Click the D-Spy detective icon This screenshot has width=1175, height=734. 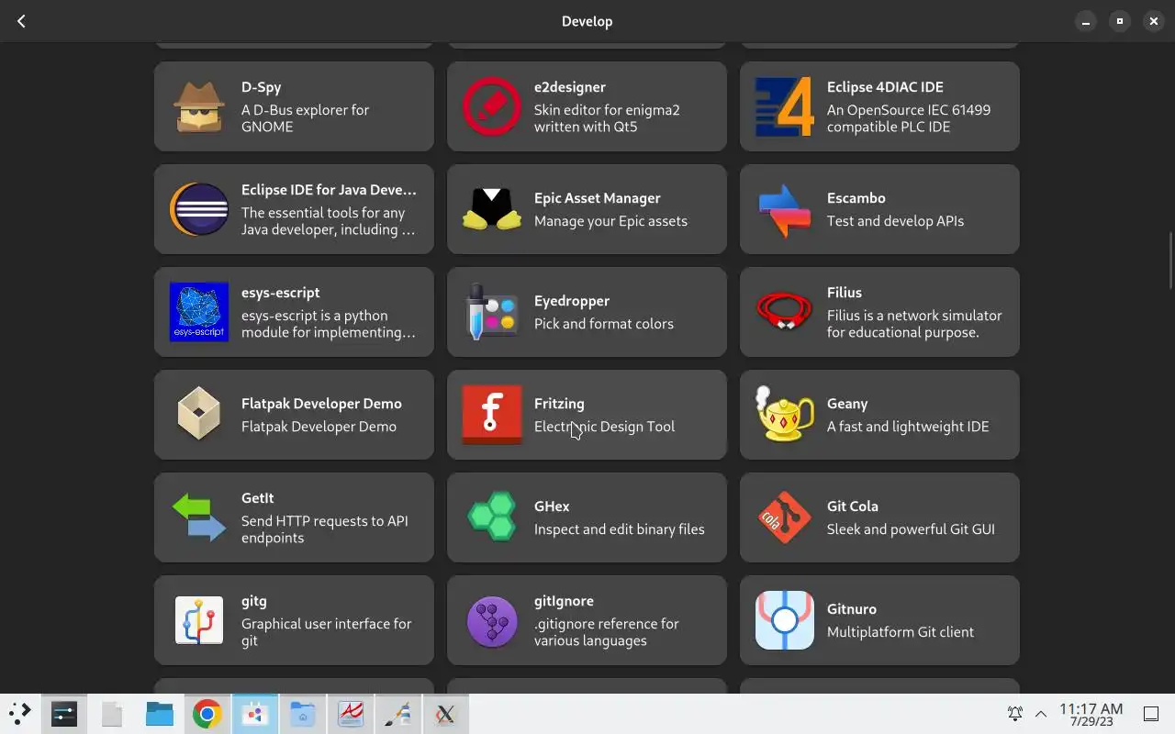(199, 106)
